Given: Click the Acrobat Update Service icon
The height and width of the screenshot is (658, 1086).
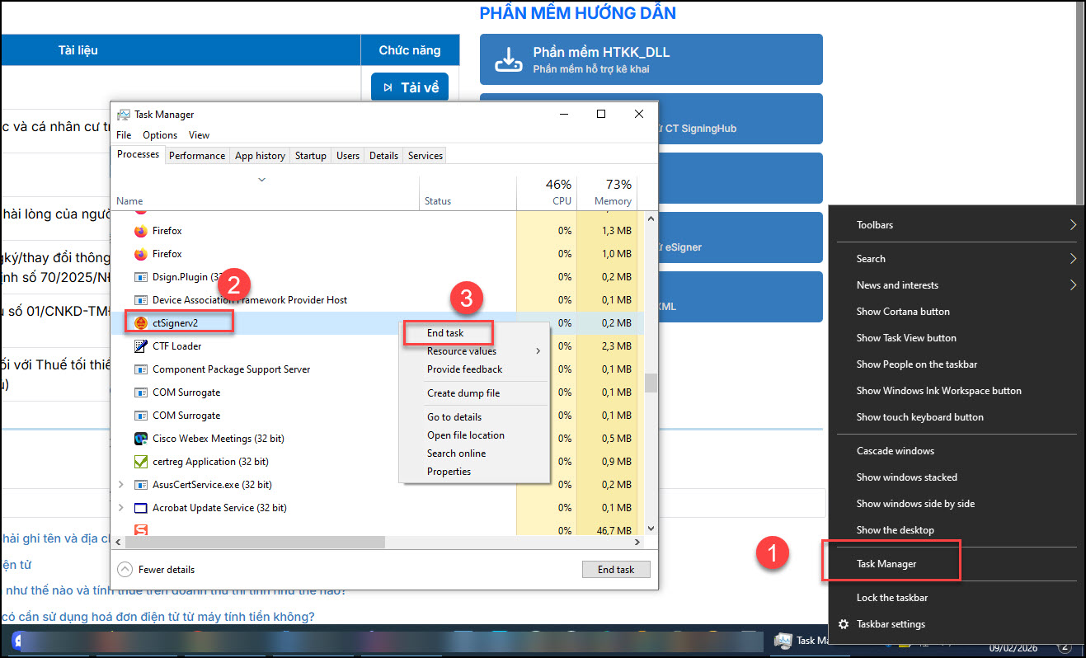Looking at the screenshot, I should pyautogui.click(x=140, y=508).
